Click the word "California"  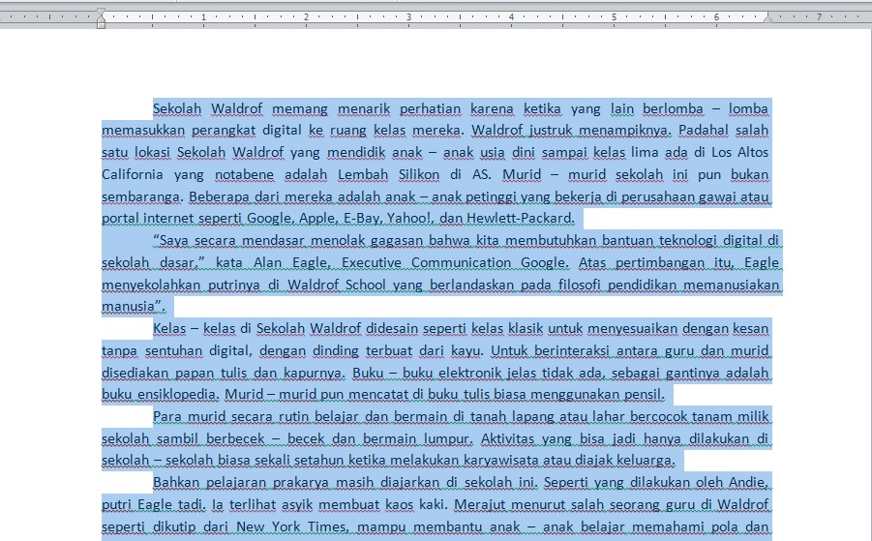pyautogui.click(x=133, y=174)
